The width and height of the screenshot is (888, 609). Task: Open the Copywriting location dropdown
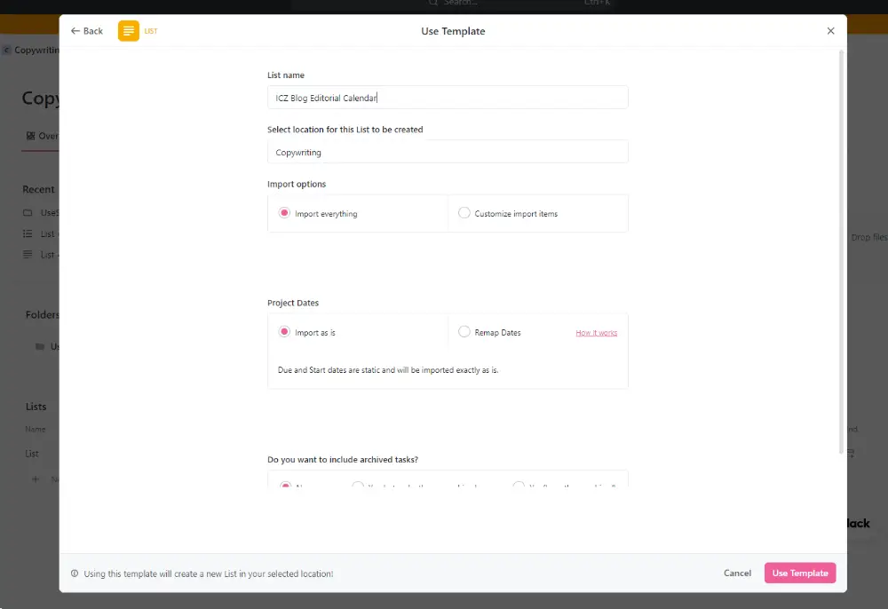[448, 152]
